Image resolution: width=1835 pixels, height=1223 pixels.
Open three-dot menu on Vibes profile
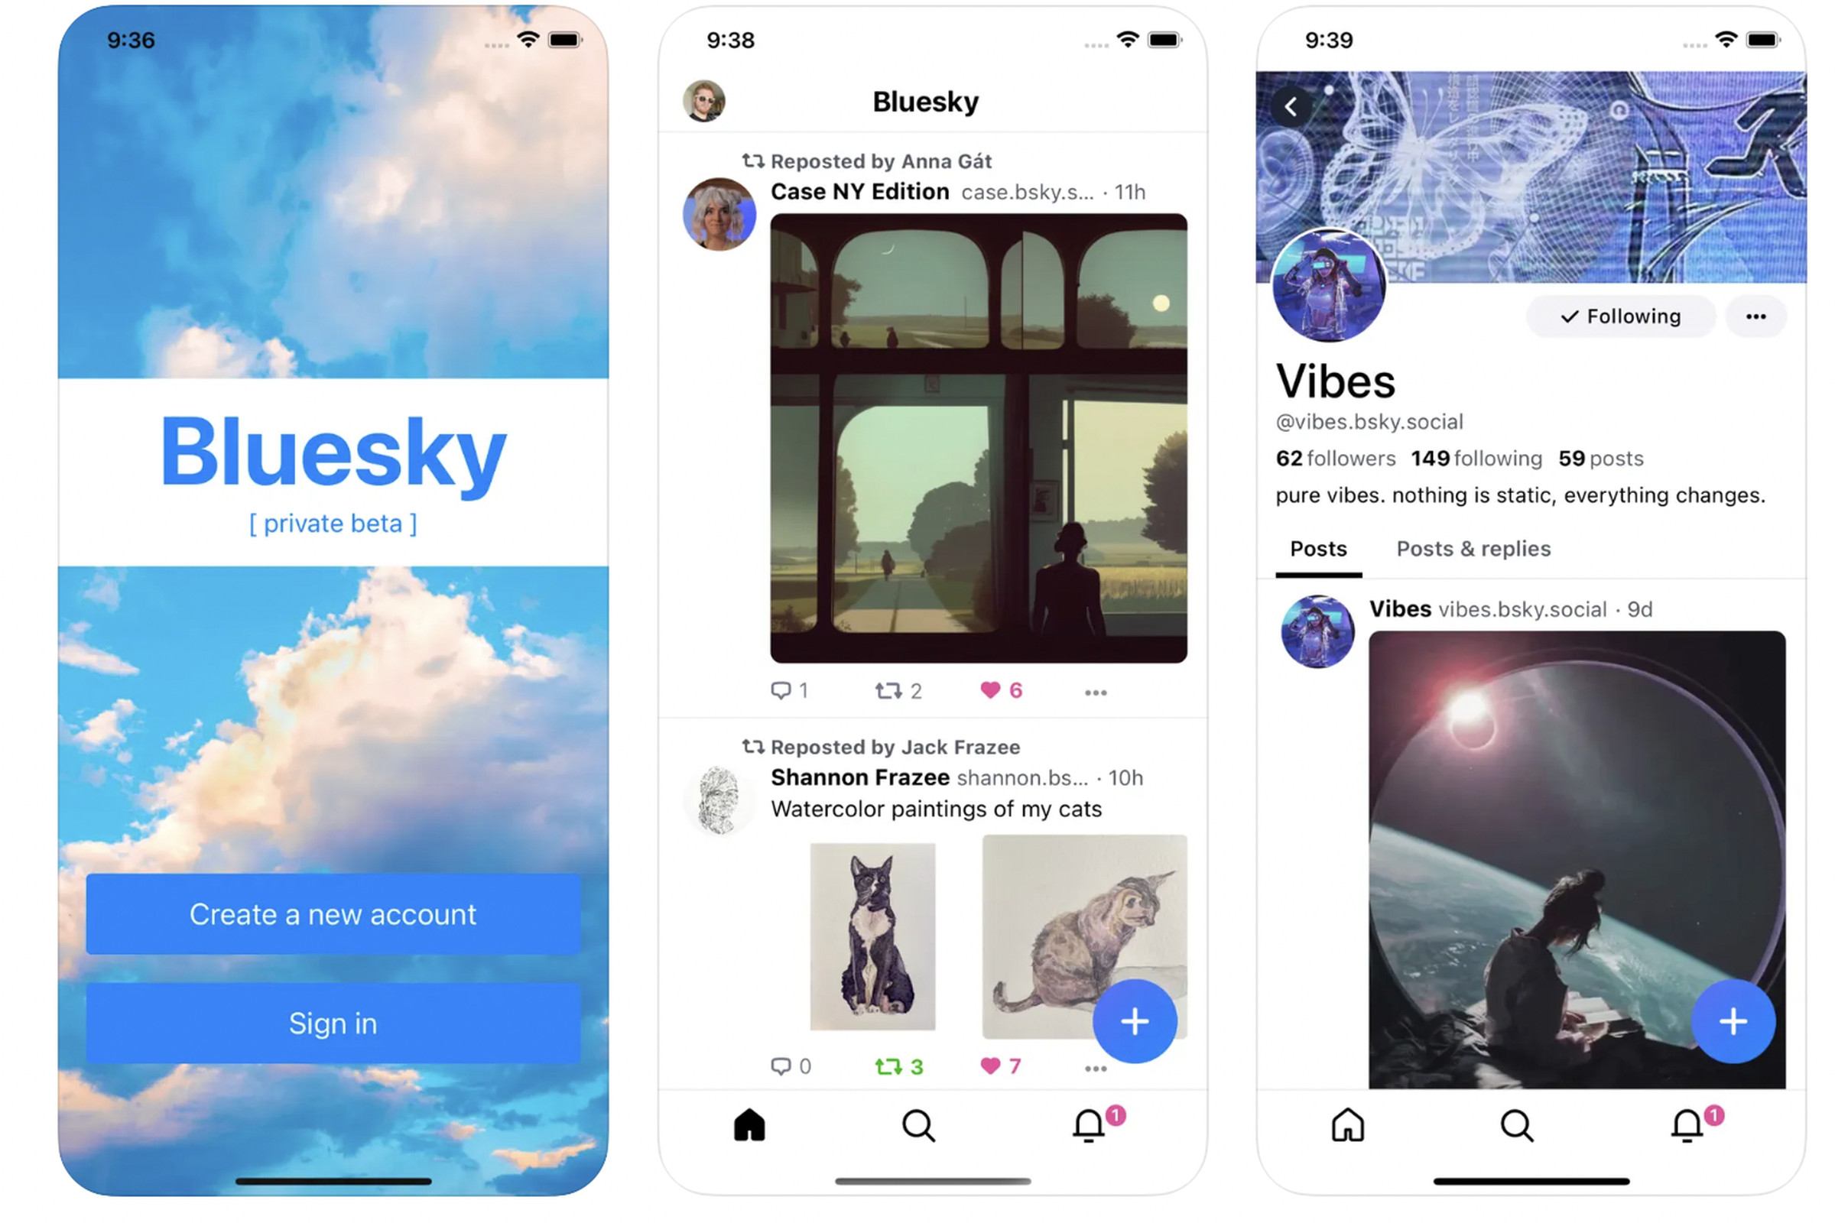[1762, 316]
